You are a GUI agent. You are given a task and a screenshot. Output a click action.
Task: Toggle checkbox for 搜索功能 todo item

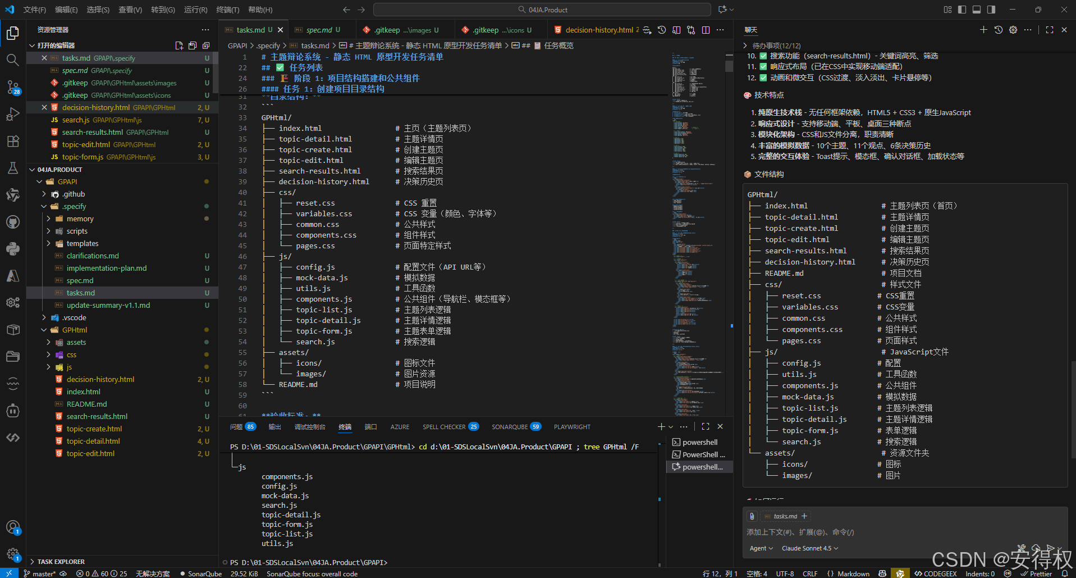click(763, 56)
